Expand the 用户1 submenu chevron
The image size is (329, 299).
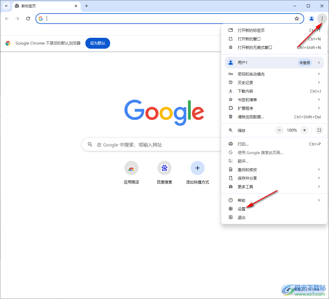click(x=319, y=63)
